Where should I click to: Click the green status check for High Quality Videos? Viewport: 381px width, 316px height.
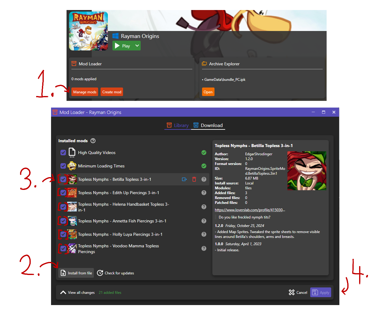(x=204, y=153)
